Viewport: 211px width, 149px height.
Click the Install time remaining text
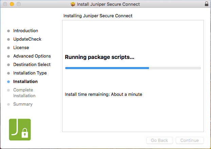click(103, 94)
